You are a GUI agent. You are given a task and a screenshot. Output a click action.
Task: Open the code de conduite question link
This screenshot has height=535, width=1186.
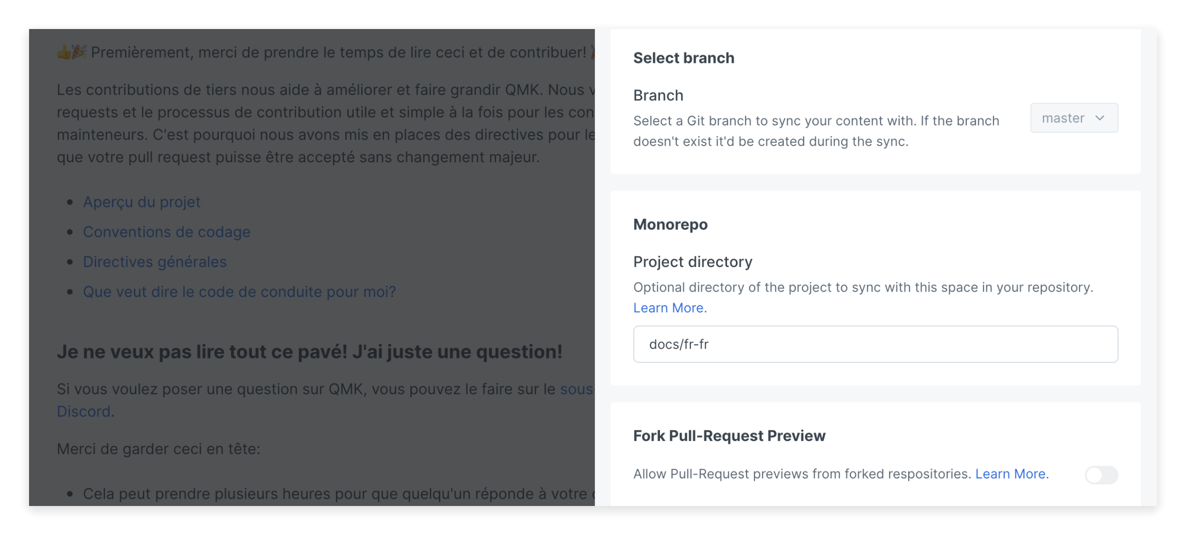click(239, 292)
